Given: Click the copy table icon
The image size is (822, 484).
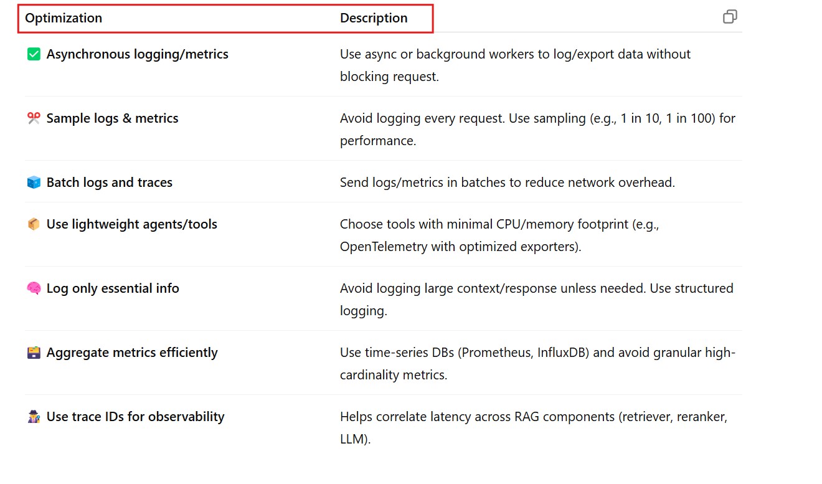Looking at the screenshot, I should 730,17.
